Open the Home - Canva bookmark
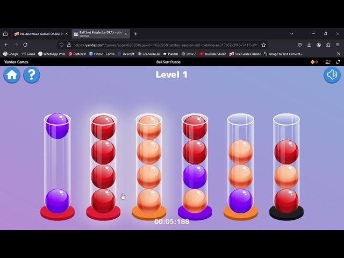This screenshot has width=344, height=258. pos(102,54)
